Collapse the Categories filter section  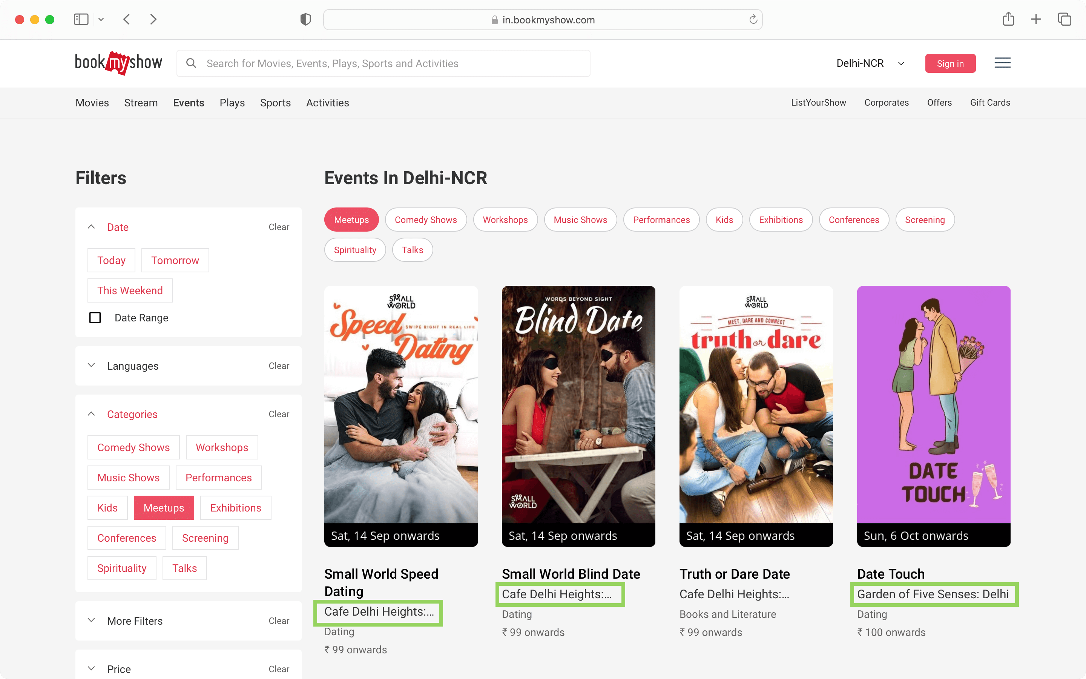tap(91, 413)
